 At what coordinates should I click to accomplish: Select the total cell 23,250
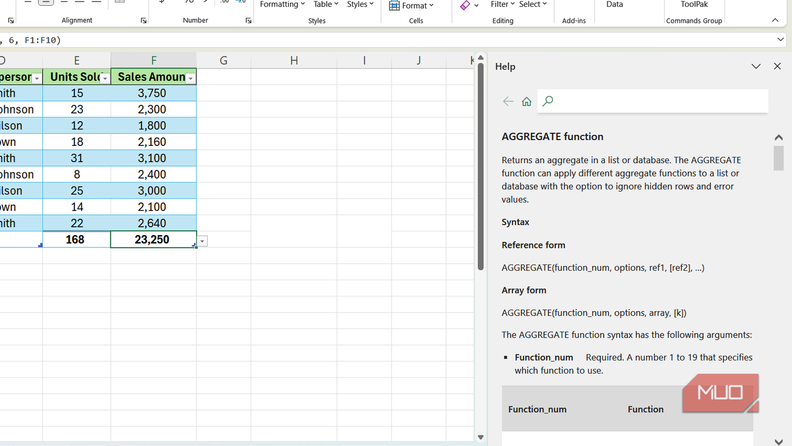(154, 239)
